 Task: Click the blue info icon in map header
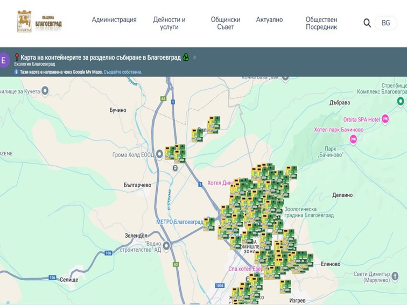(x=16, y=72)
